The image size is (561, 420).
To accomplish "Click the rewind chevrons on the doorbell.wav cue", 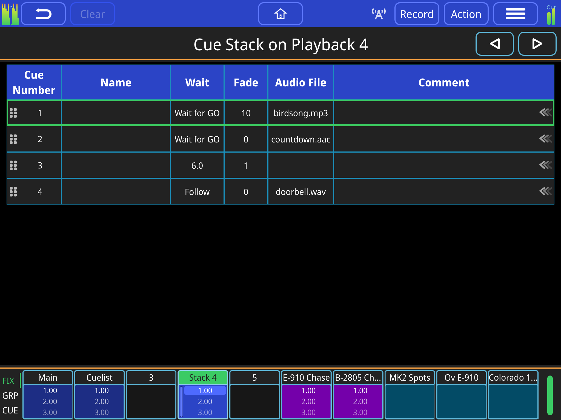I will point(546,191).
